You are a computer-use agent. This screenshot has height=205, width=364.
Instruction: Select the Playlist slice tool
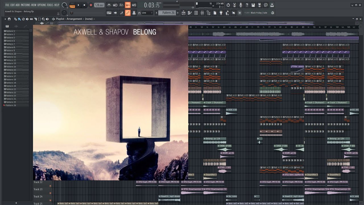pos(35,19)
